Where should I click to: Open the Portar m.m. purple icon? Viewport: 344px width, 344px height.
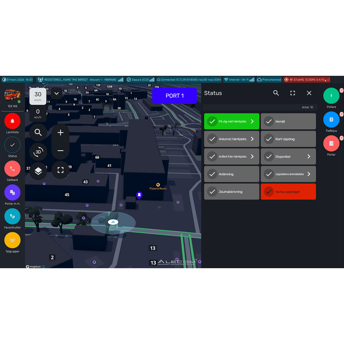[12, 192]
